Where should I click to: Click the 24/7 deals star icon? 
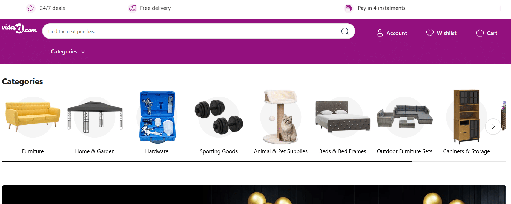[x=31, y=8]
